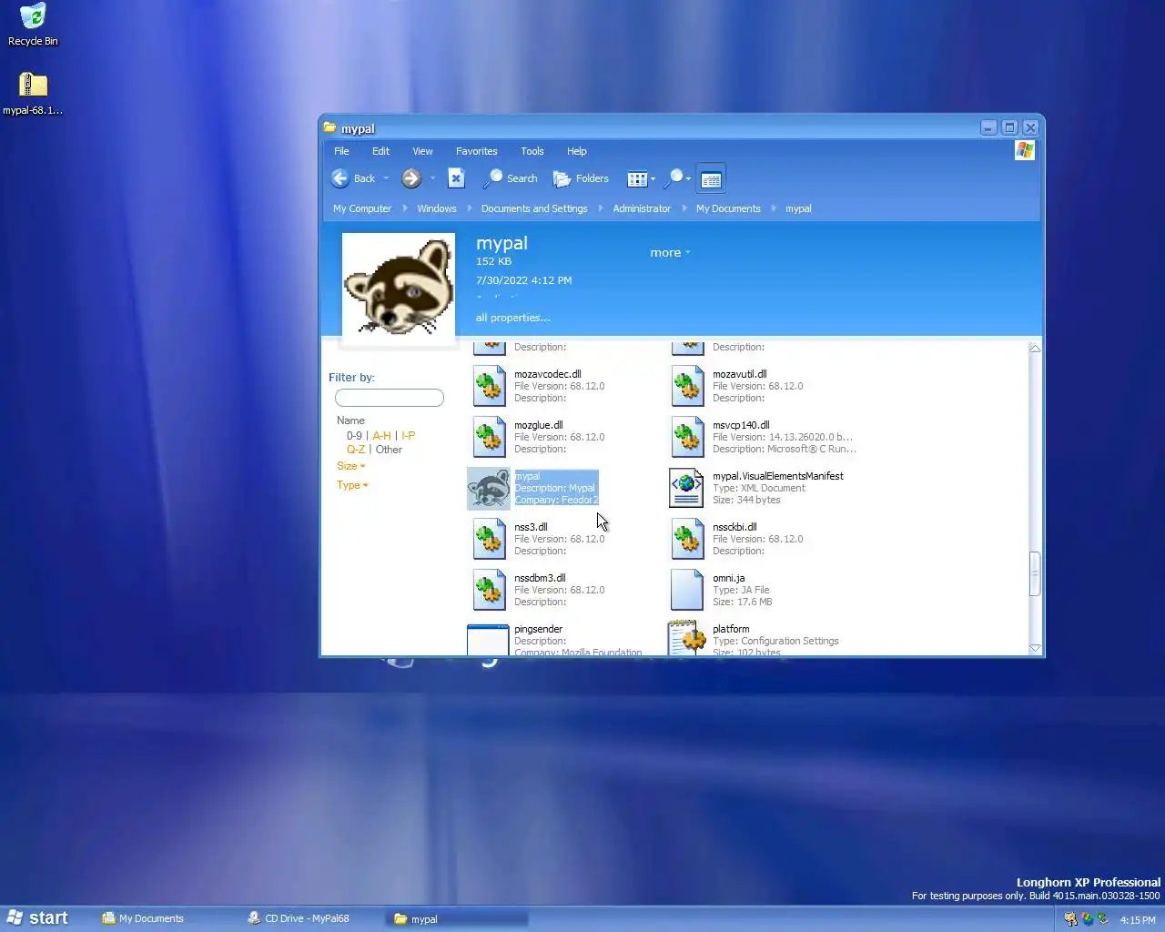Select platform configuration settings icon
The width and height of the screenshot is (1165, 932).
(x=687, y=638)
